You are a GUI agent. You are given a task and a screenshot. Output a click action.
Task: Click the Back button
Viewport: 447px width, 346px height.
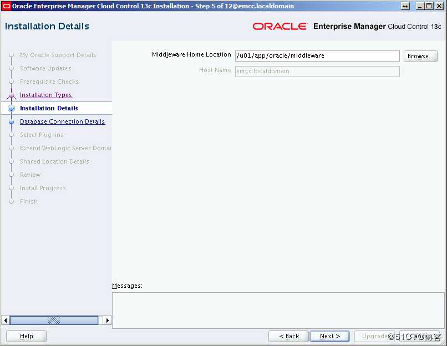point(288,337)
